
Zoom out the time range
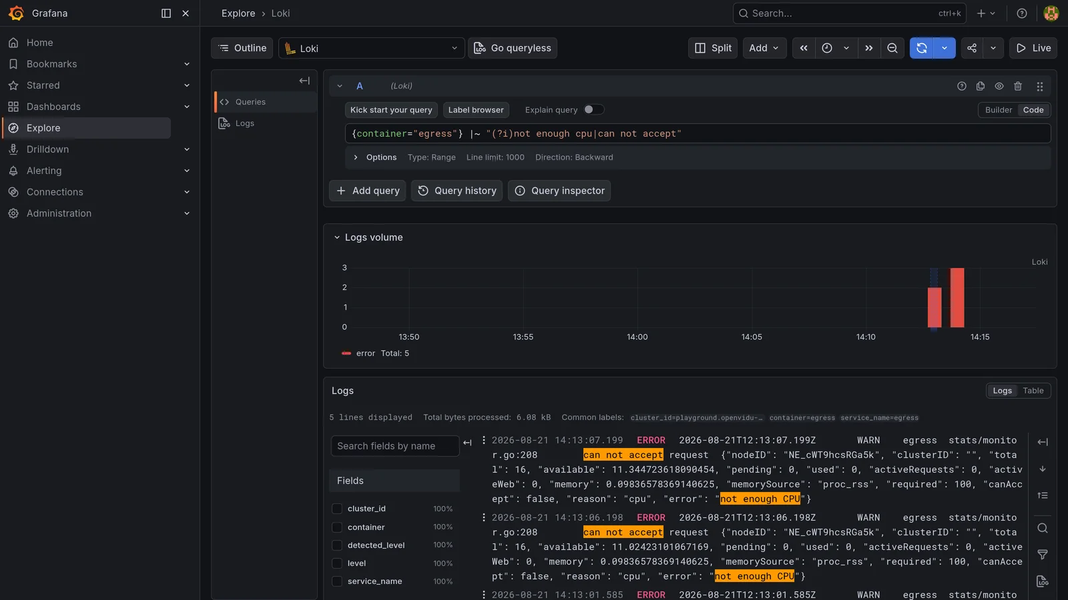[892, 48]
